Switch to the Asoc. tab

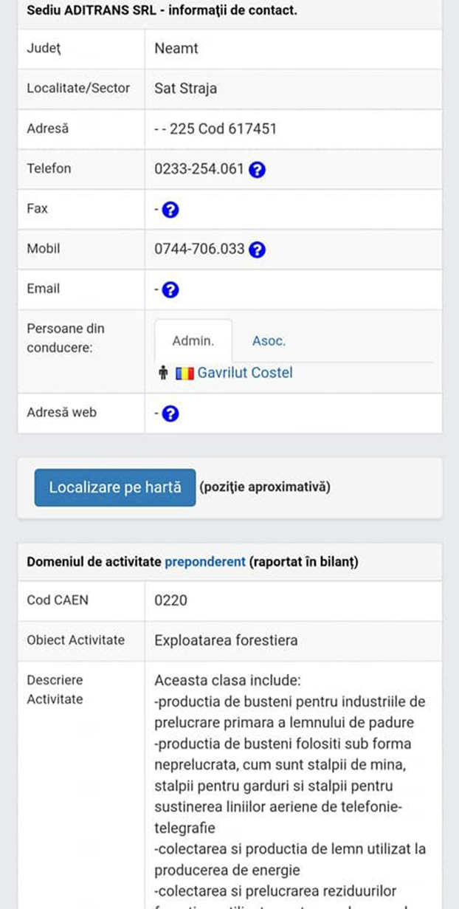[269, 340]
